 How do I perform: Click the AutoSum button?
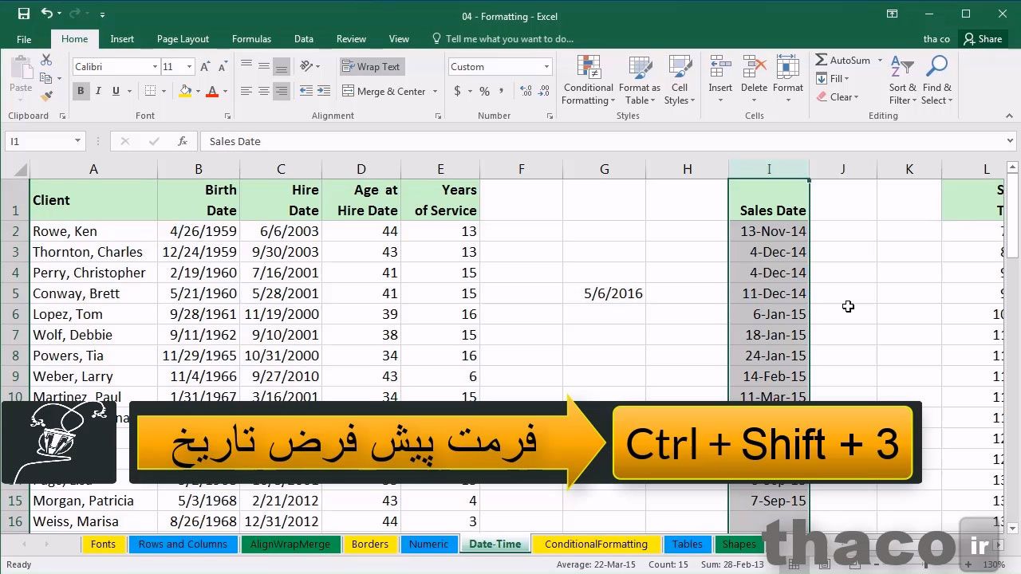842,61
